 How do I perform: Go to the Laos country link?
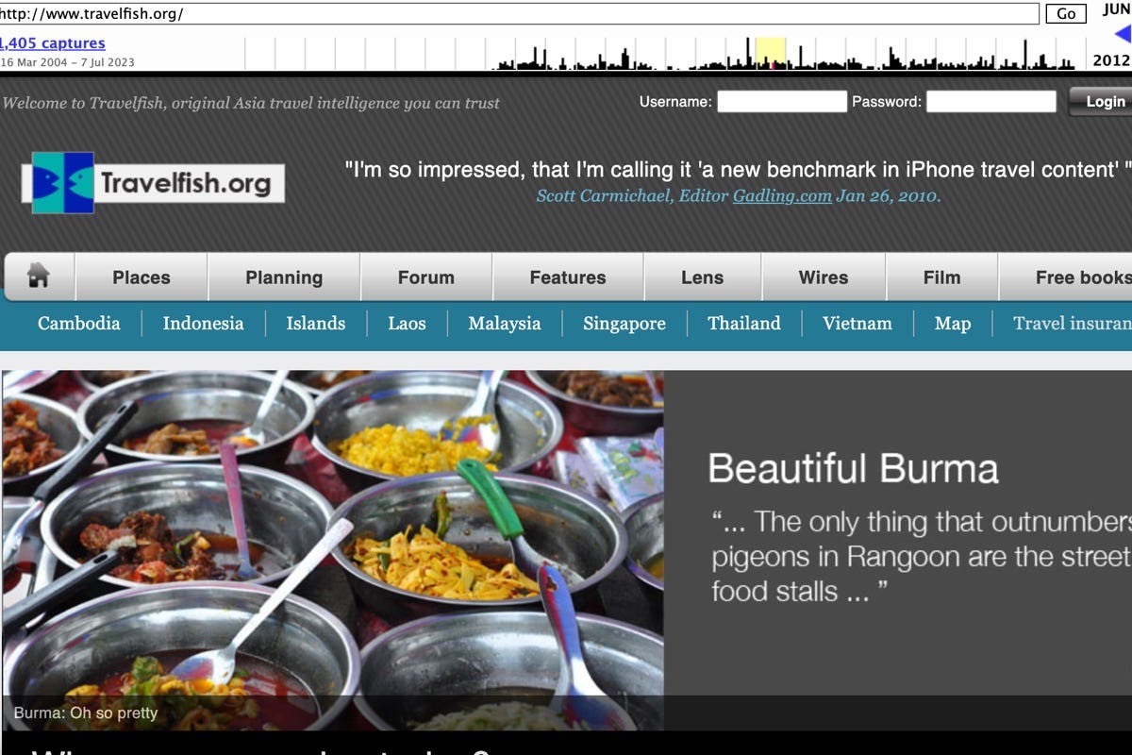point(407,324)
